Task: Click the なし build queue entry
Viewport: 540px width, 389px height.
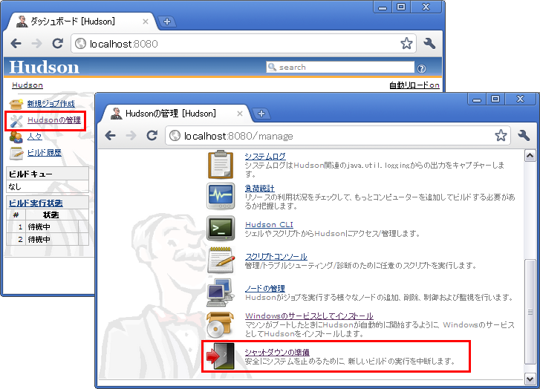Action: 48,186
